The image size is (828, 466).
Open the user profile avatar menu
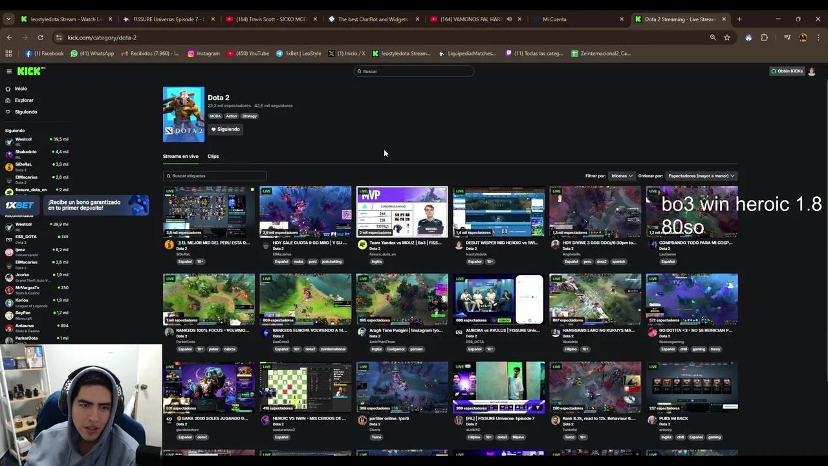812,71
